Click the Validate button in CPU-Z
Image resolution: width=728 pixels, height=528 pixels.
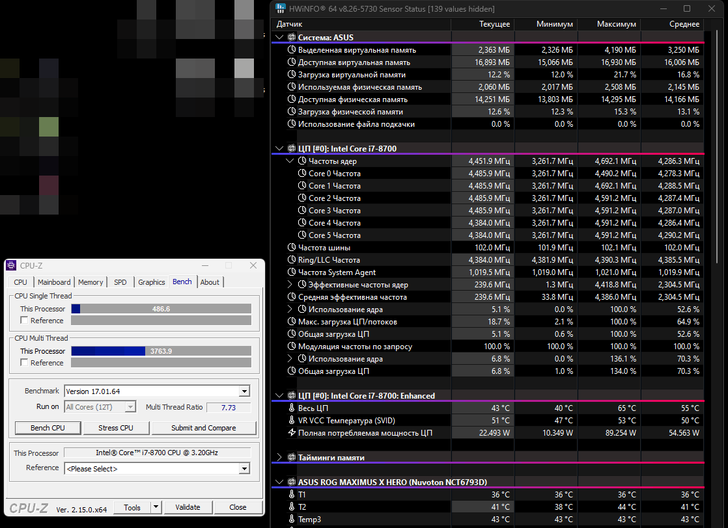188,507
